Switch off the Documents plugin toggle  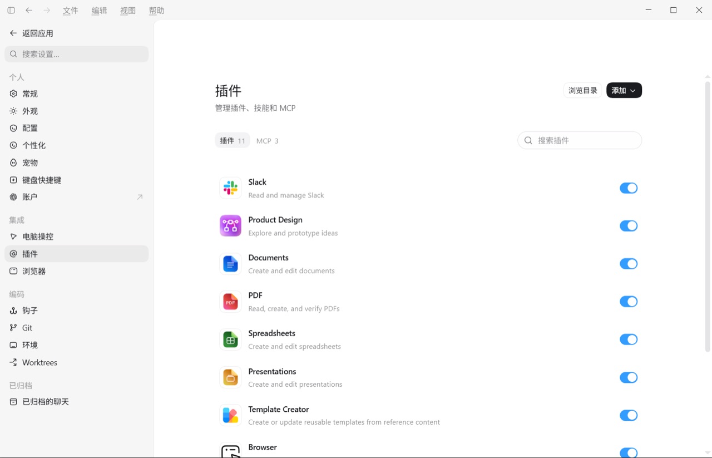(629, 264)
